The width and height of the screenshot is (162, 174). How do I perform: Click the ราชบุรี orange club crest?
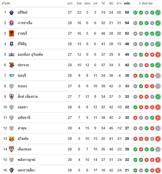[12, 33]
